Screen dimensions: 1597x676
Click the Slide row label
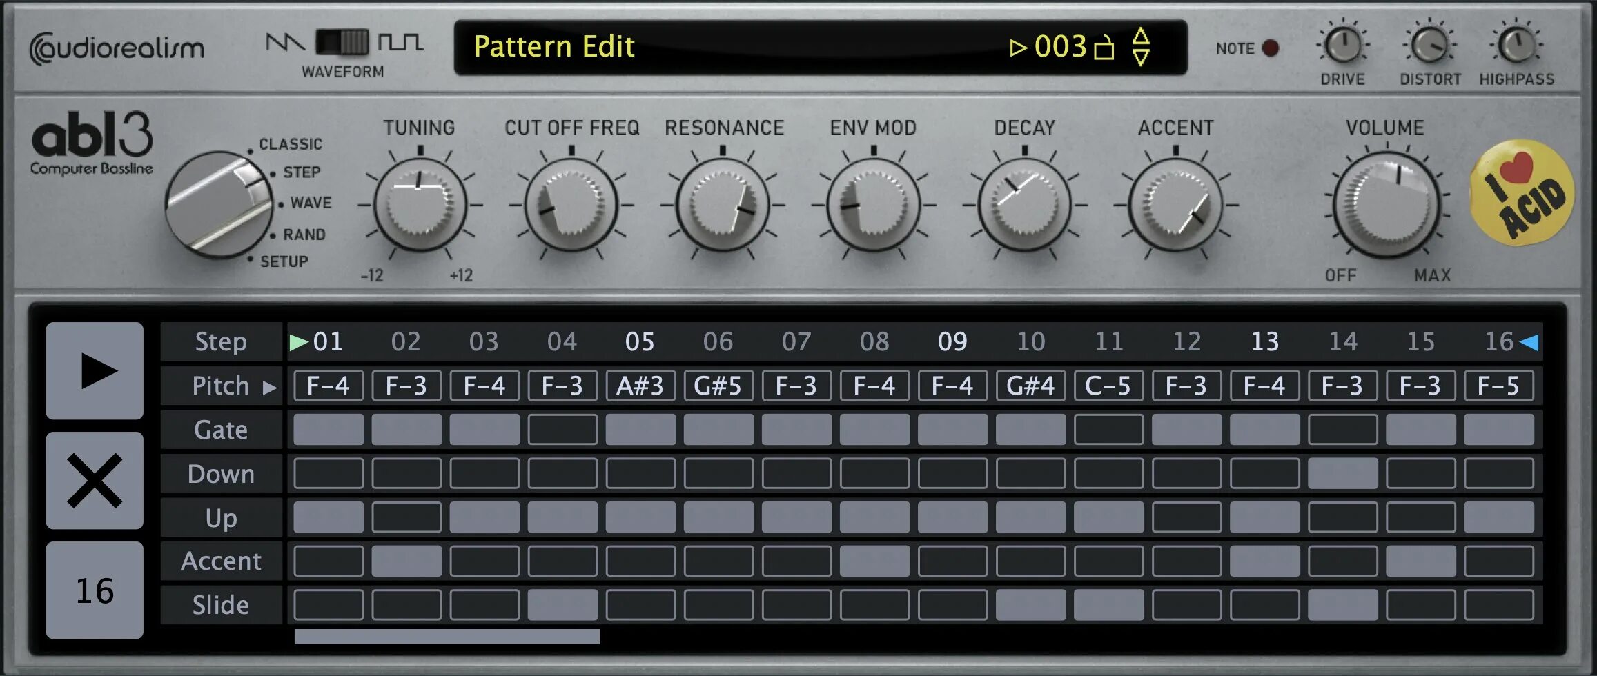click(221, 605)
